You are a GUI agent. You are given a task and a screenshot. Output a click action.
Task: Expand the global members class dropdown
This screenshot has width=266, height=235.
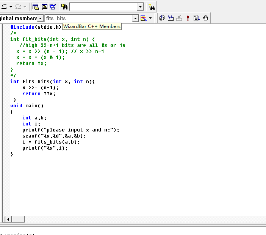point(41,18)
